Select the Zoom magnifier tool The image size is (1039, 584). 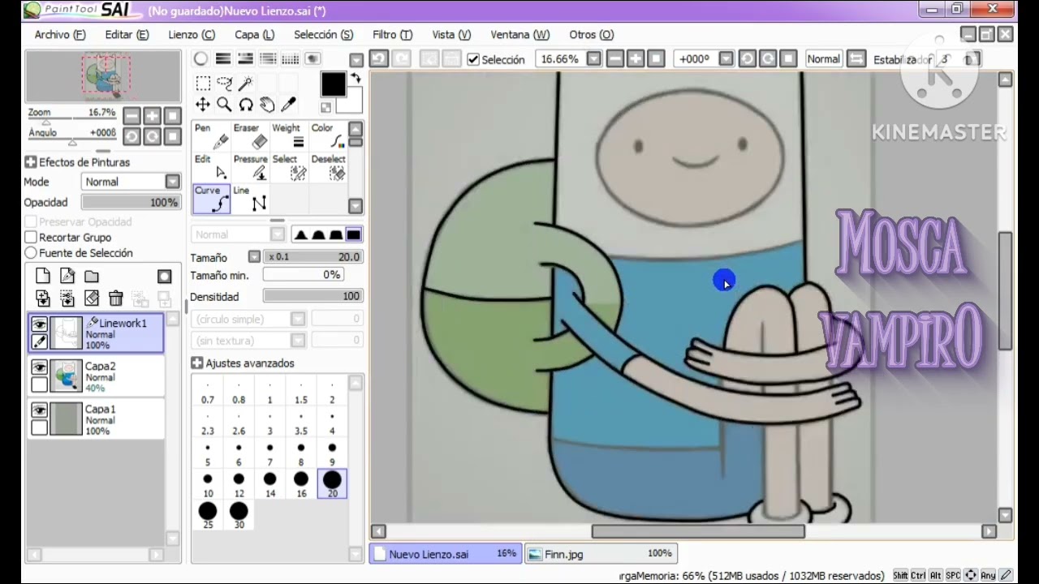pyautogui.click(x=224, y=105)
